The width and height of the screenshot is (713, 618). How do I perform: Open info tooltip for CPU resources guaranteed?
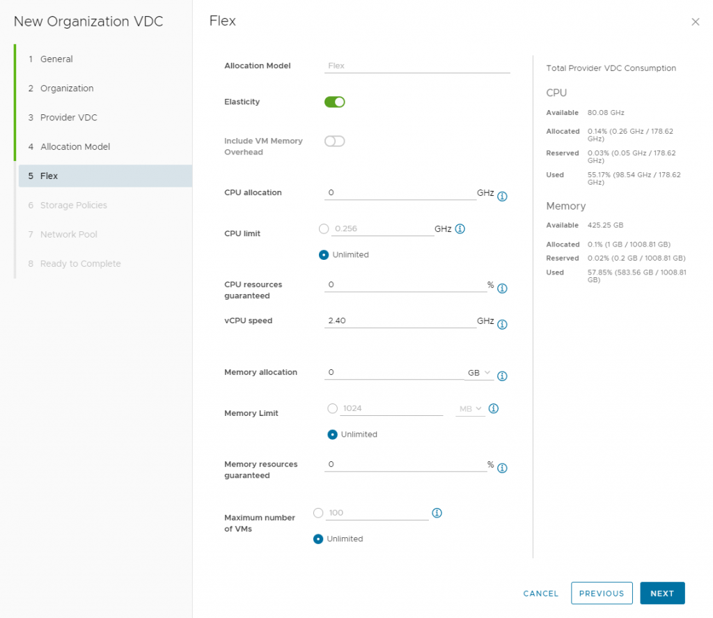tap(502, 288)
